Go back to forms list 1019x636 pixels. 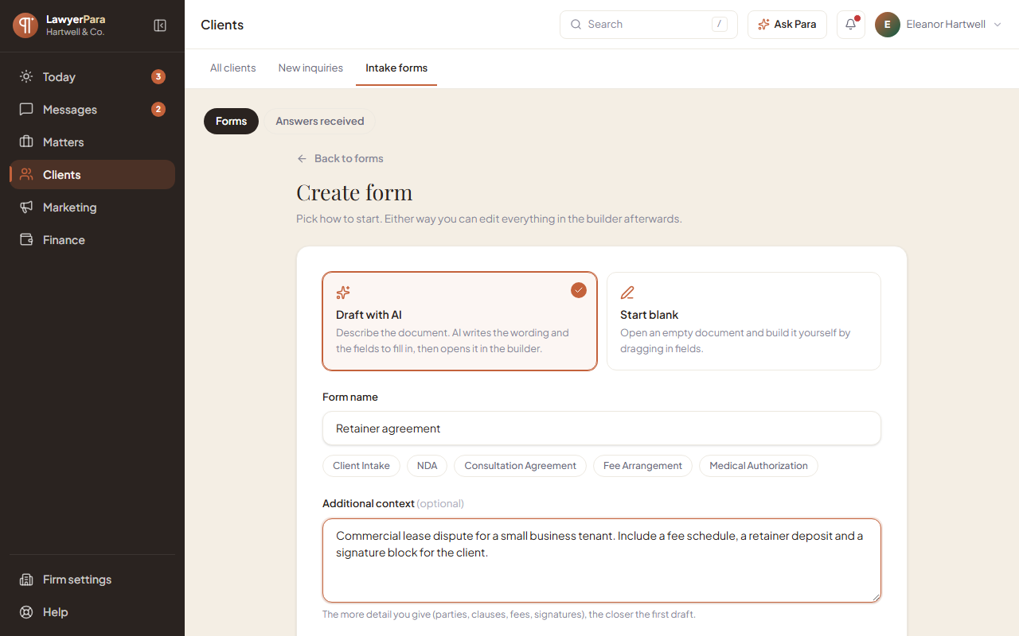(340, 159)
